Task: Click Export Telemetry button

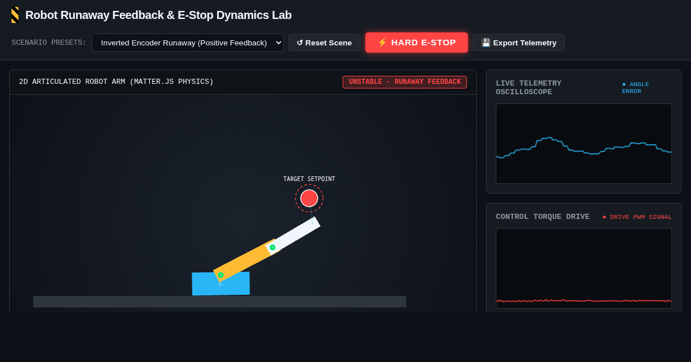Action: pos(519,43)
